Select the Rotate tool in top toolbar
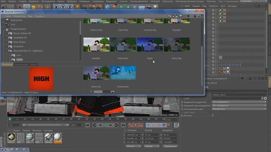The height and width of the screenshot is (152, 271). pyautogui.click(x=40, y=7)
